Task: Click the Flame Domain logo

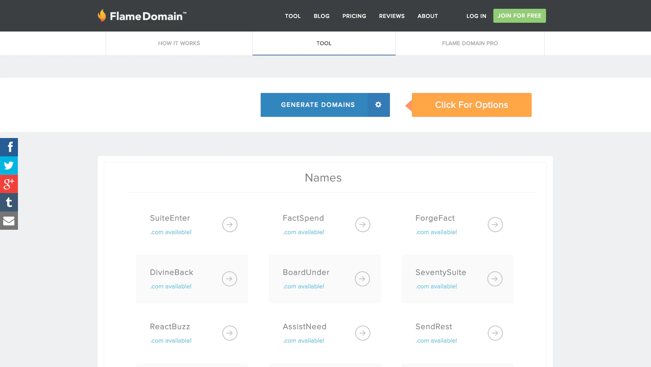Action: pos(142,16)
